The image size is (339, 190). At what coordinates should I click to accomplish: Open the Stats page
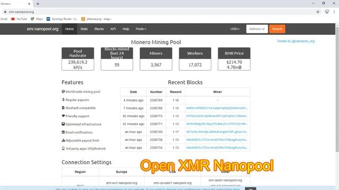click(84, 29)
